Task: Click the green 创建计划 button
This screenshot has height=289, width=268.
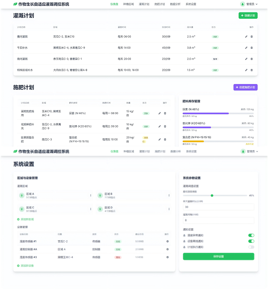Action: point(248,15)
